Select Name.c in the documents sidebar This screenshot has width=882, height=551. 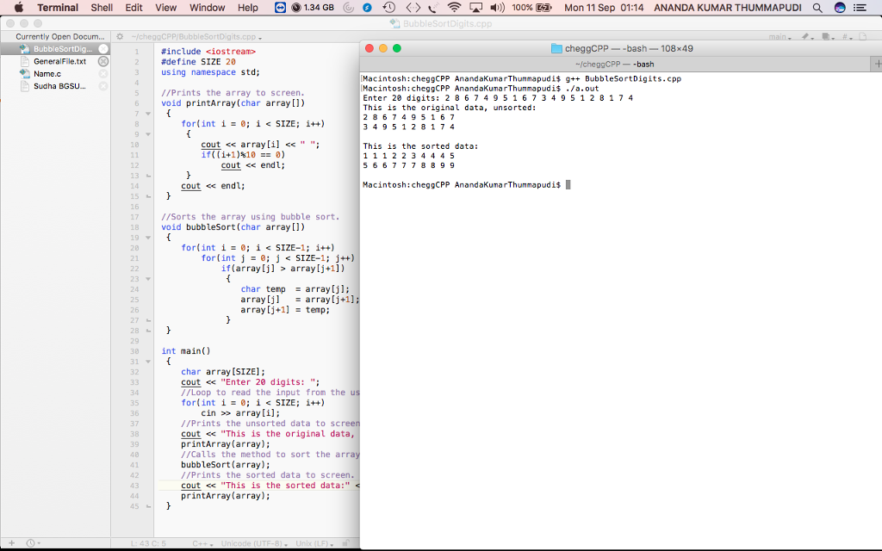click(47, 74)
